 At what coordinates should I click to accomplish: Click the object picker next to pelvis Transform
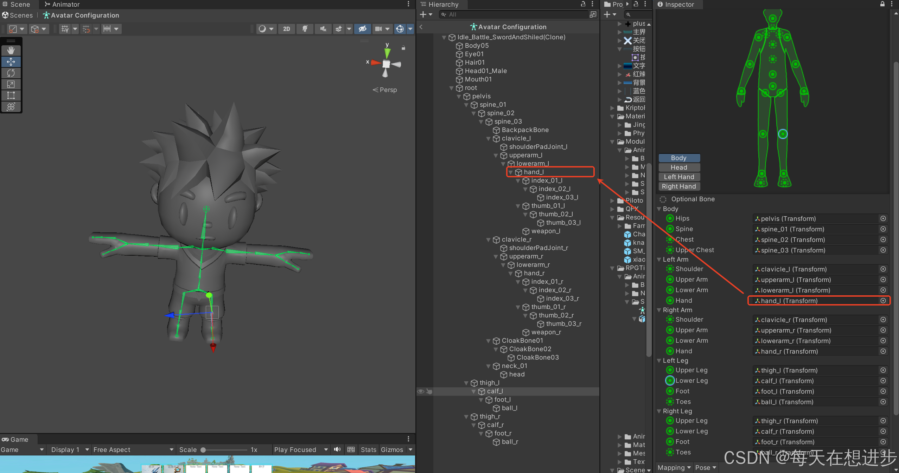pyautogui.click(x=883, y=219)
